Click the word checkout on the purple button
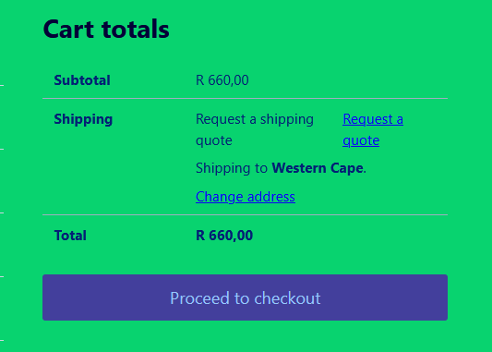Screen dimensions: 492x352 click(x=287, y=298)
